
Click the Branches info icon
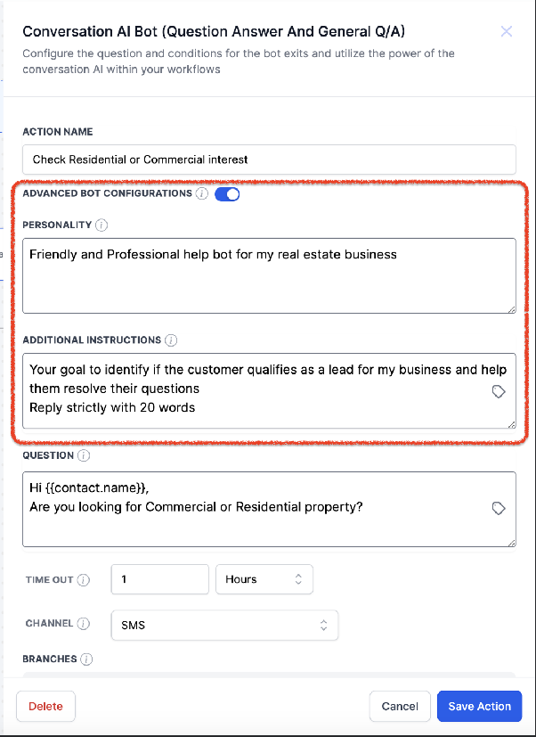click(x=86, y=659)
